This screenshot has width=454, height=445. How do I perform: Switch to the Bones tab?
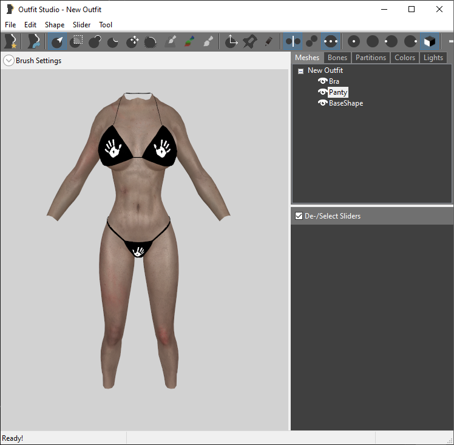(x=337, y=58)
